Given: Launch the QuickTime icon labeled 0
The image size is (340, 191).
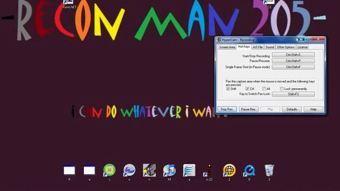Looking at the screenshot, I should (249, 172).
